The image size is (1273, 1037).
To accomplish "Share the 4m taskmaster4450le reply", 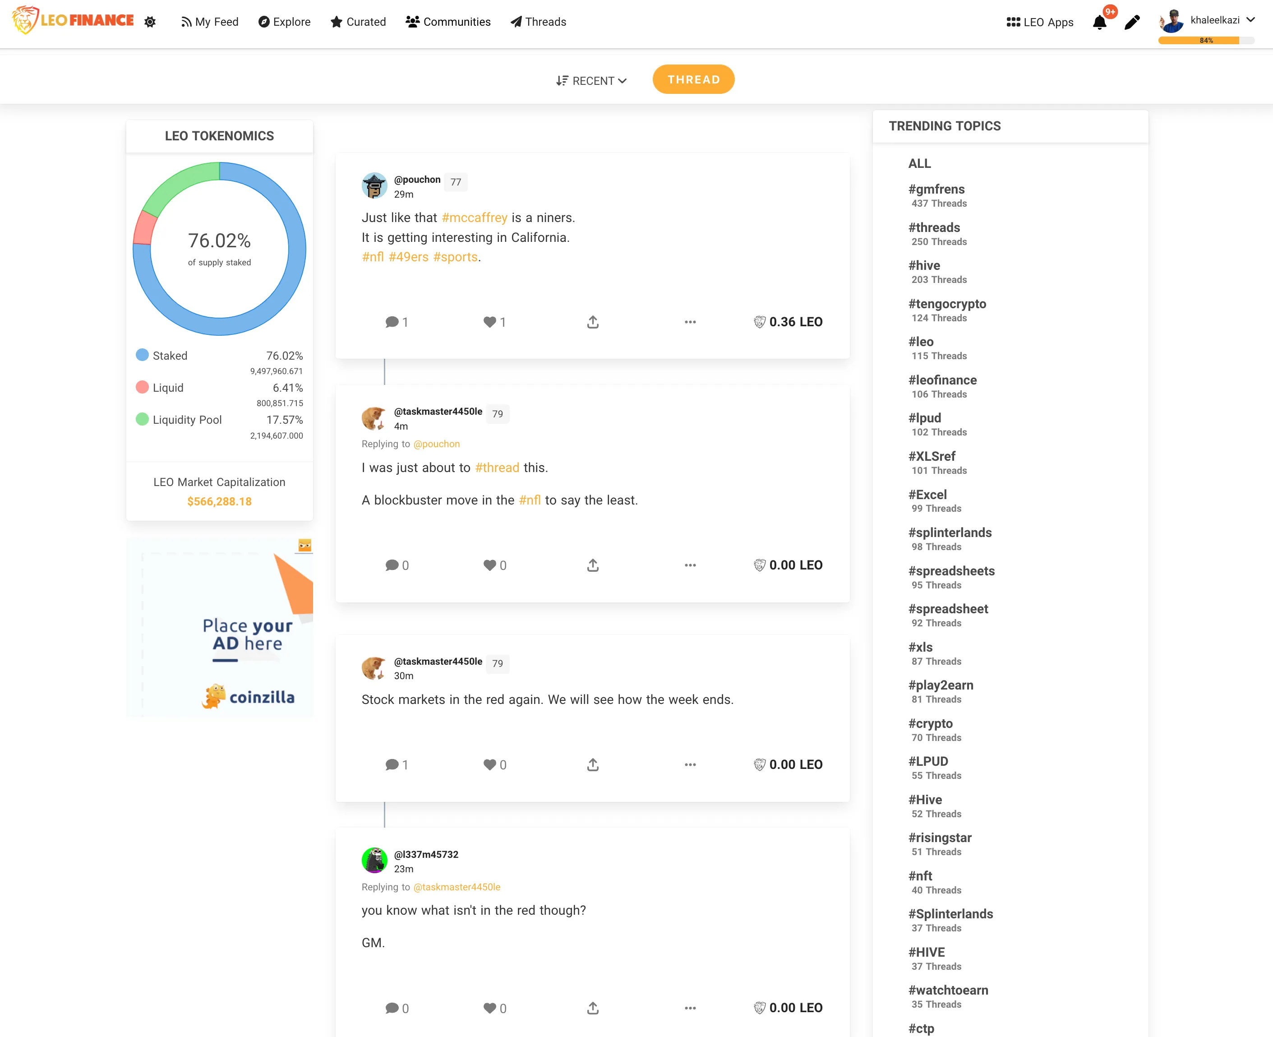I will point(592,565).
